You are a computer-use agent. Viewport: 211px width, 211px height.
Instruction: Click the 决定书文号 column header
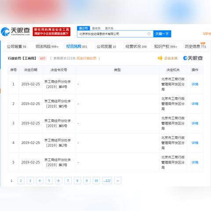[59, 70]
